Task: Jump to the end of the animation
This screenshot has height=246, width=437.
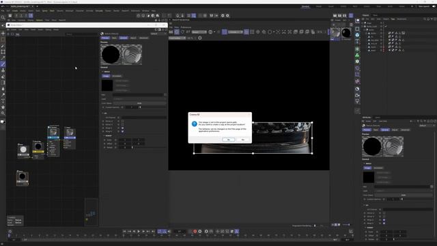Action: [153, 231]
